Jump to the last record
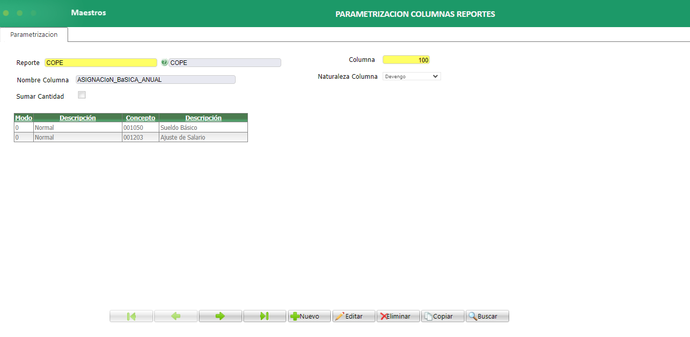 tap(265, 316)
